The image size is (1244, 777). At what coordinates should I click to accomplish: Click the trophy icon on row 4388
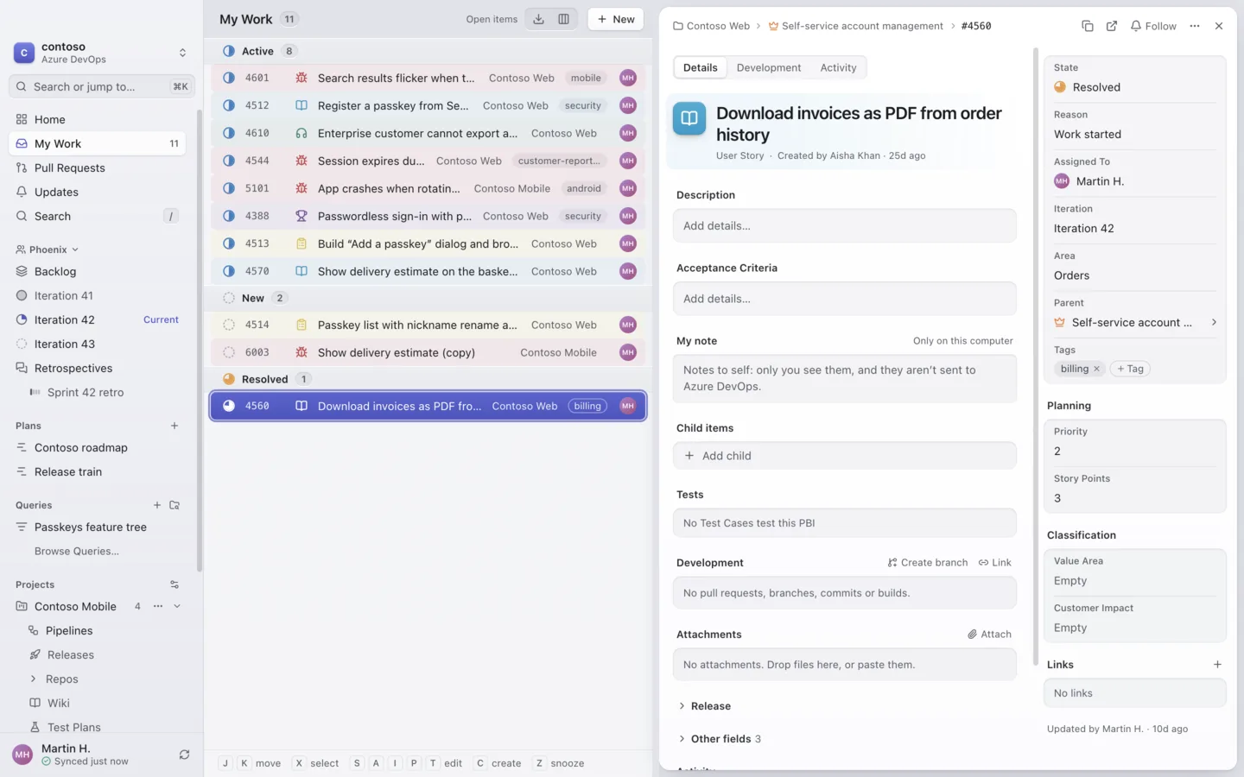[301, 216]
